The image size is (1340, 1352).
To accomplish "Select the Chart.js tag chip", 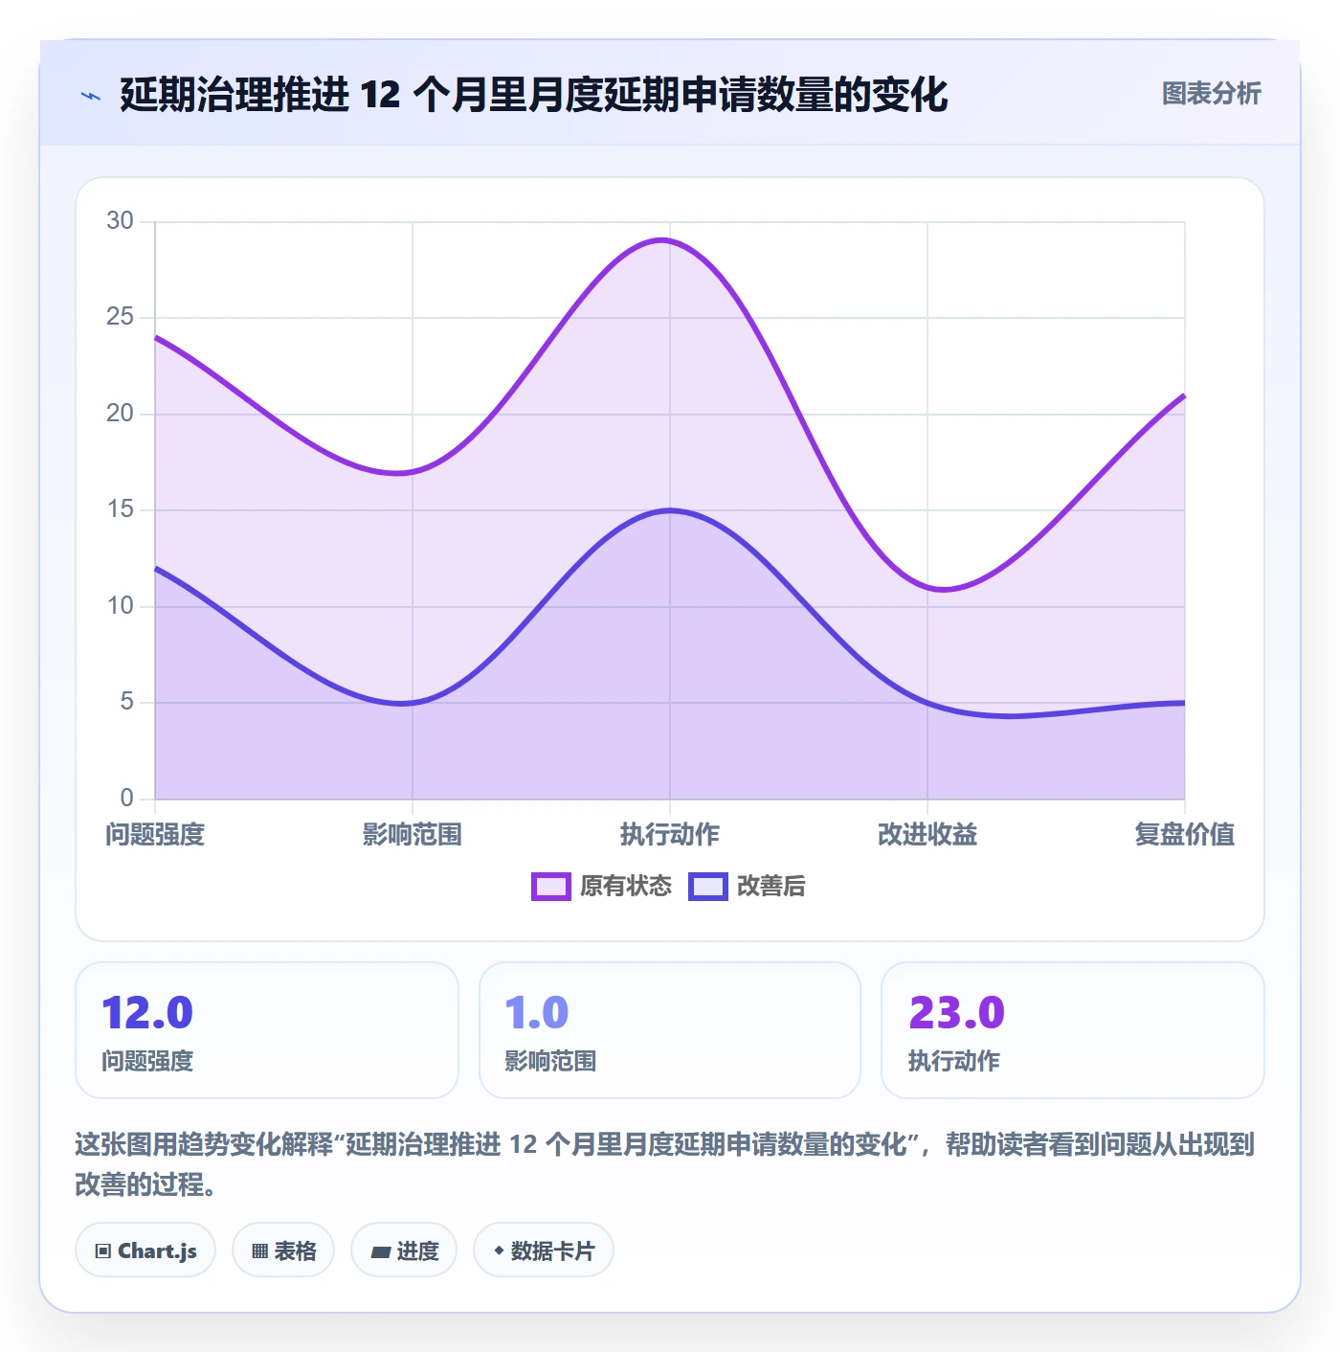I will [145, 1250].
